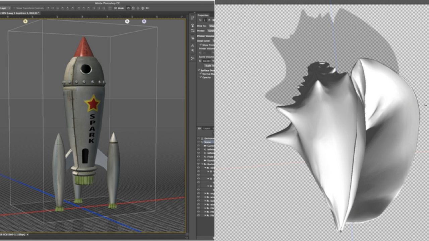Open the Paragraph panel icon in dock

click(193, 51)
